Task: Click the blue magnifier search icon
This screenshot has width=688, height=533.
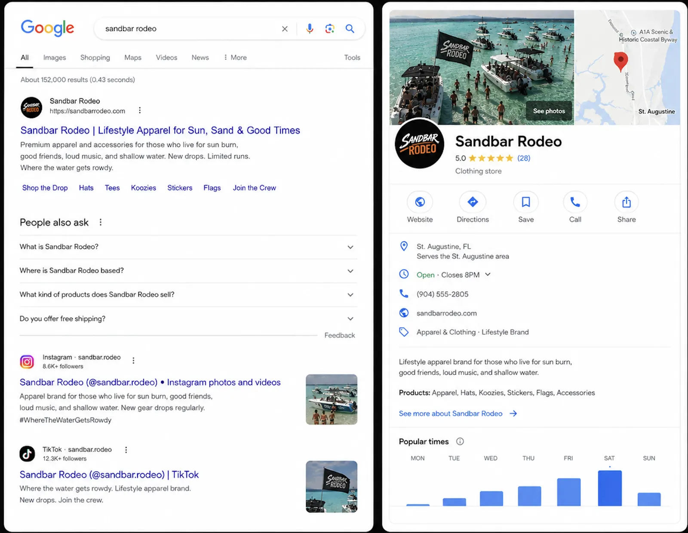Action: [x=350, y=29]
